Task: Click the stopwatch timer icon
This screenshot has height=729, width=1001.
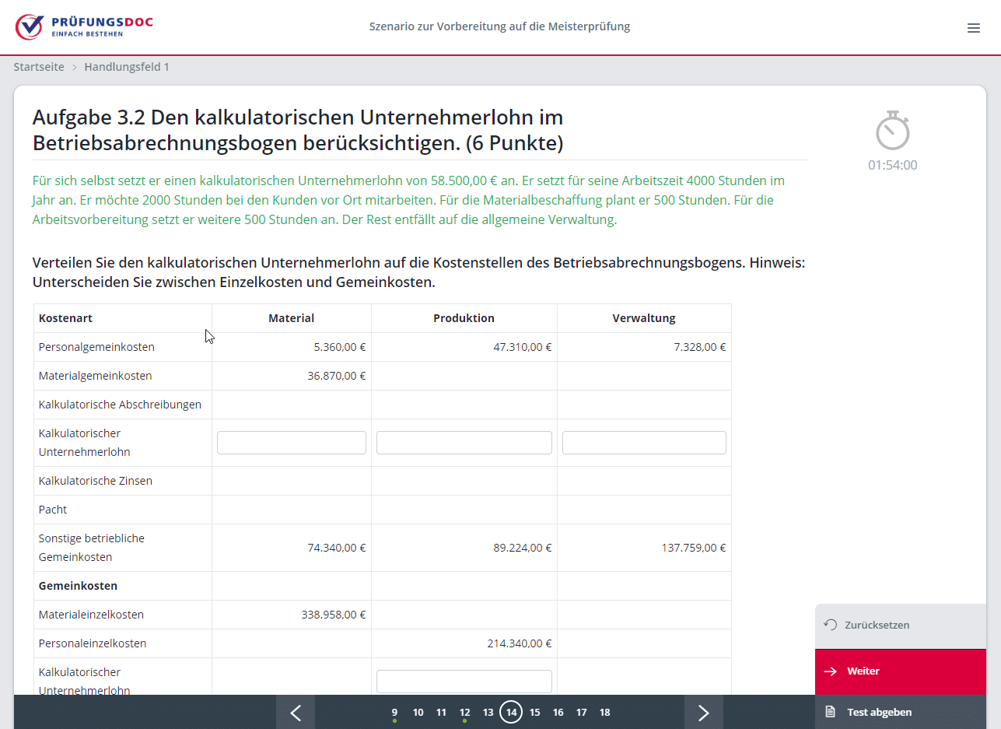Action: [x=892, y=131]
